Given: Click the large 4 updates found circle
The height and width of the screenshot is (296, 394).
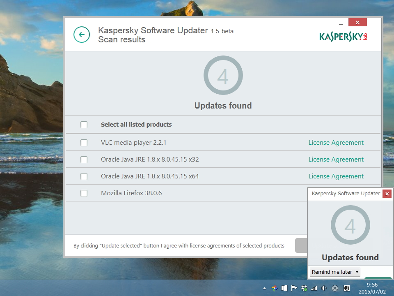Looking at the screenshot, I should [223, 75].
